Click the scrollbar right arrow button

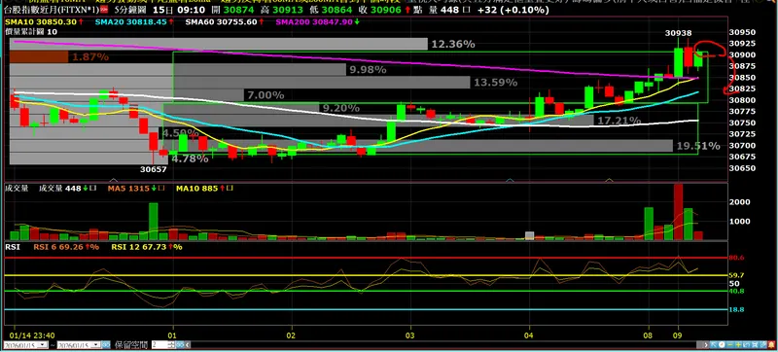706,345
